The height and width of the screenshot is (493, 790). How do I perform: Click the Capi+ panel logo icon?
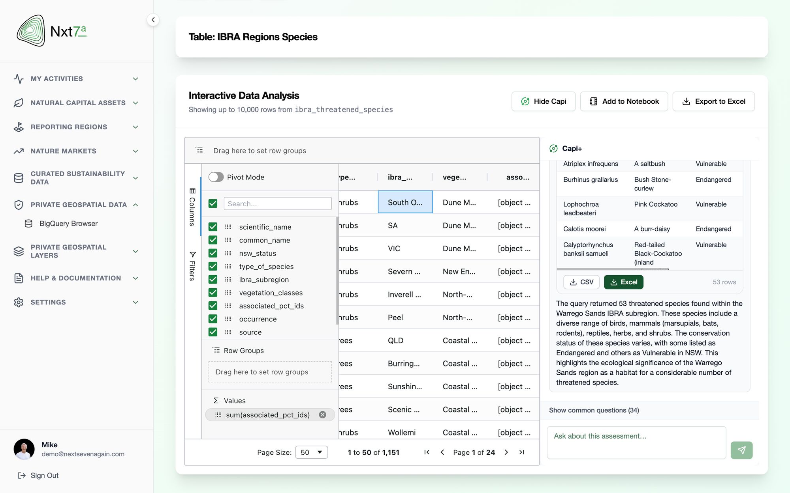click(553, 148)
